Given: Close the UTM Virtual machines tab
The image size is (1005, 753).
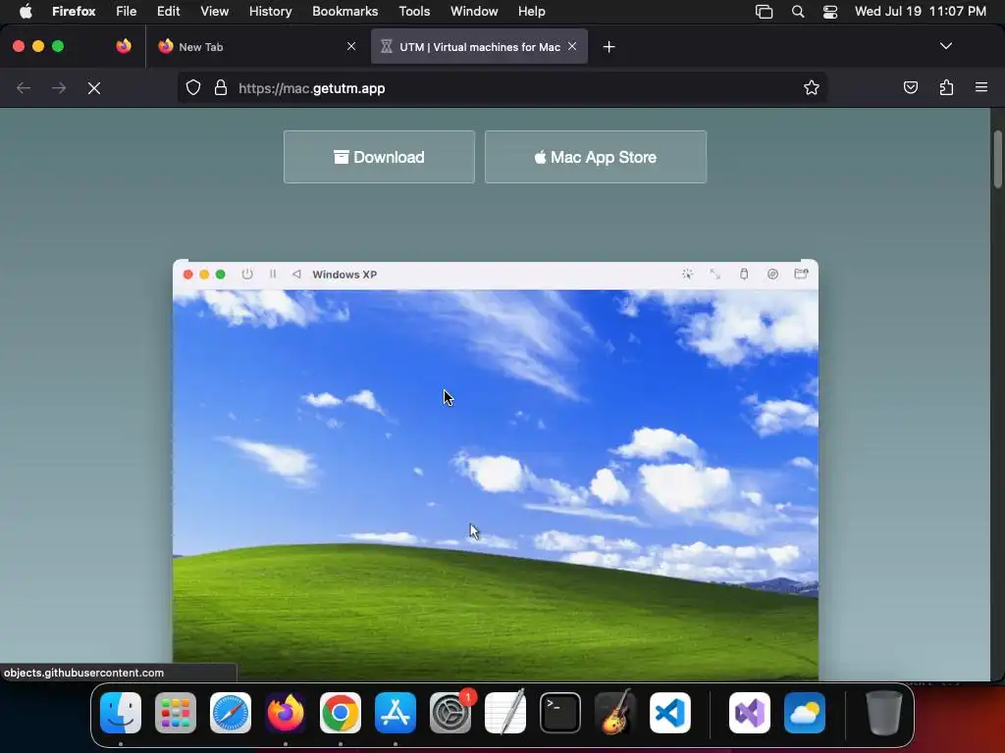Looking at the screenshot, I should [x=572, y=46].
